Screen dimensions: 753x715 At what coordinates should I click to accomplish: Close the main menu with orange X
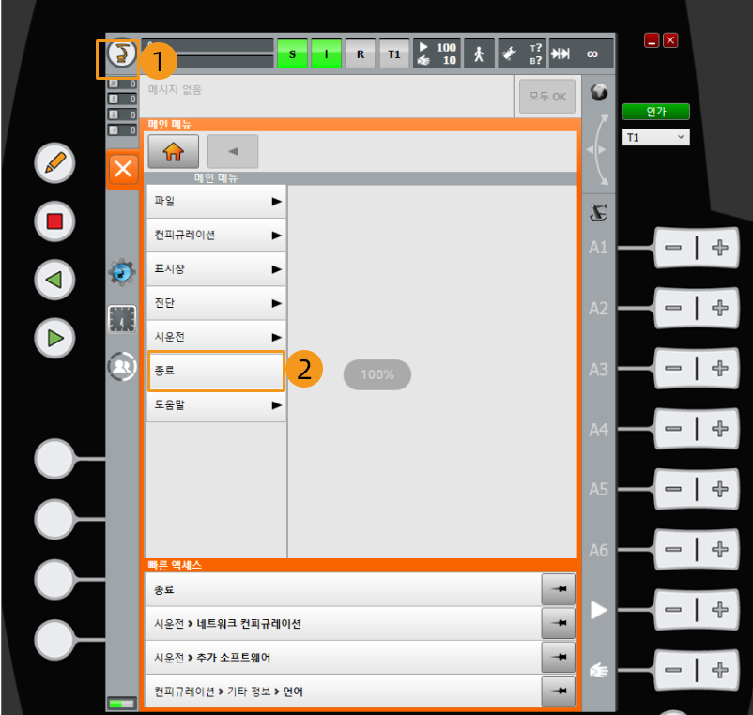[x=123, y=169]
